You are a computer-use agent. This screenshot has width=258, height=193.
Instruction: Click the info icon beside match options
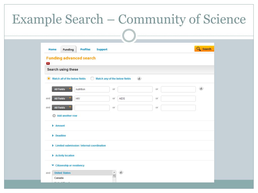click(x=139, y=79)
